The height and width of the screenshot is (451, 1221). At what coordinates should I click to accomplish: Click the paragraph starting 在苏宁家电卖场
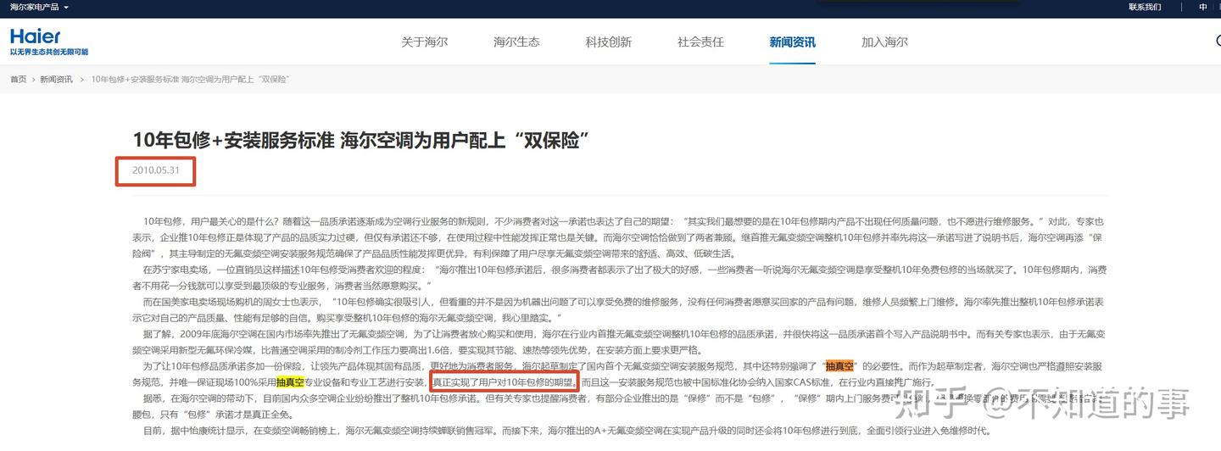[x=619, y=277]
